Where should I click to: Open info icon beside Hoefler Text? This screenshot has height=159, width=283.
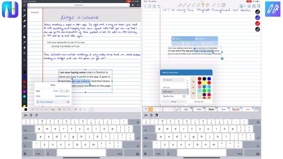click(x=184, y=96)
